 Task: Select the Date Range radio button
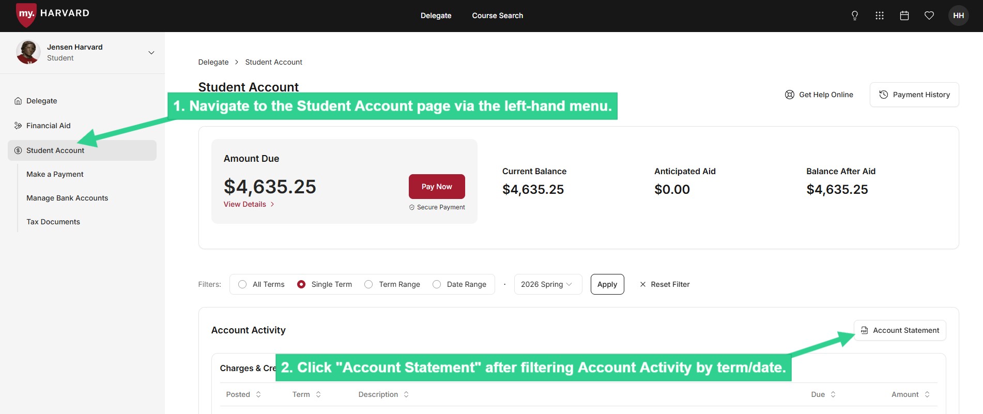point(437,284)
